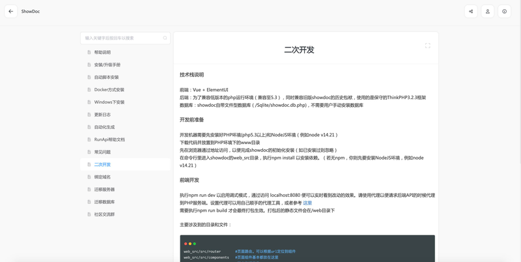Click the document icon beside 帮助说明

coord(89,52)
